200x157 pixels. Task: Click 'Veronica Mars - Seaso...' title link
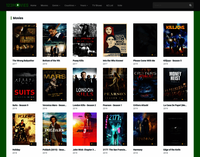54,105
